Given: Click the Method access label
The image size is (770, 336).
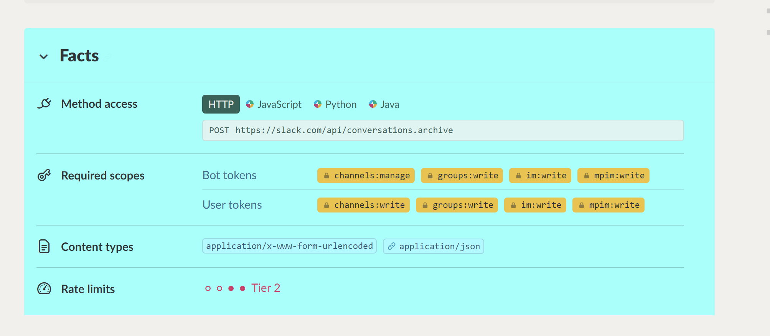Looking at the screenshot, I should 99,104.
